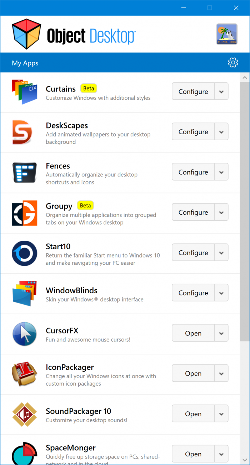Open settings via the gear icon
The width and height of the screenshot is (250, 465).
tap(233, 63)
